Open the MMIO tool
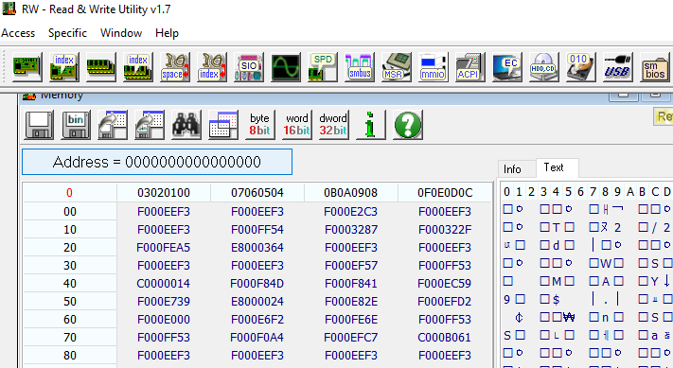 (434, 67)
